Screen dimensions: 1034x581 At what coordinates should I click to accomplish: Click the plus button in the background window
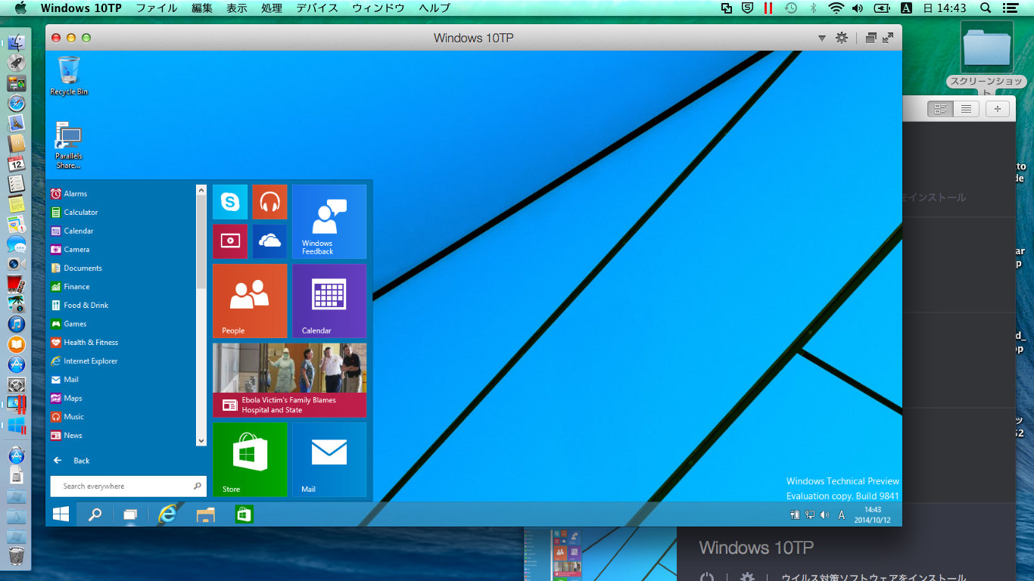click(x=998, y=109)
